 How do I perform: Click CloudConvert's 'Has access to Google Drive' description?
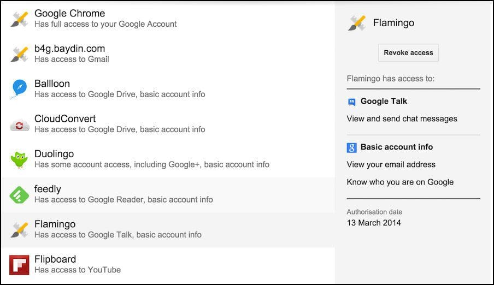120,129
